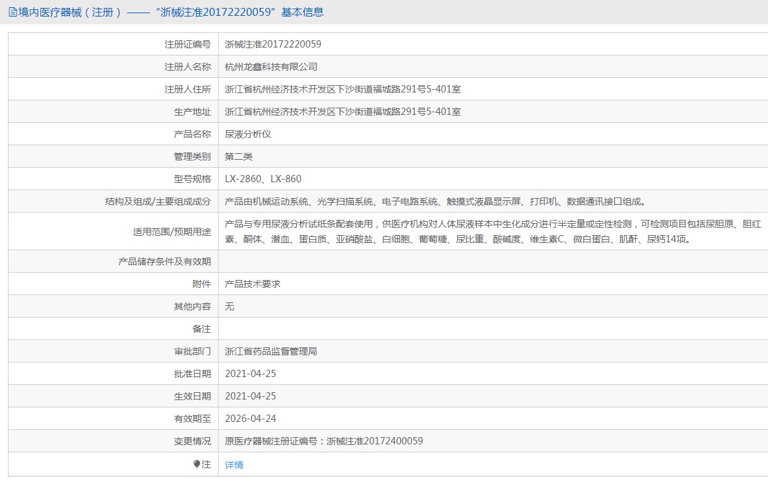Screen dimensions: 768x484
Task: Click the document icon in the page header
Action: (13, 12)
